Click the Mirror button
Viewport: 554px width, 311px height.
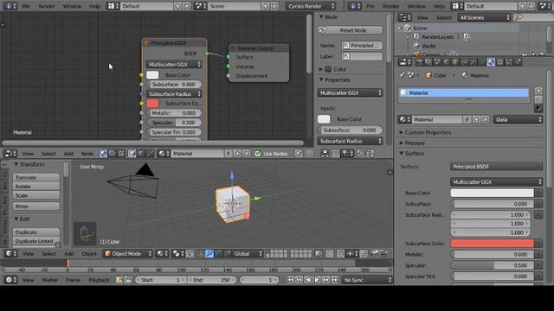36,206
